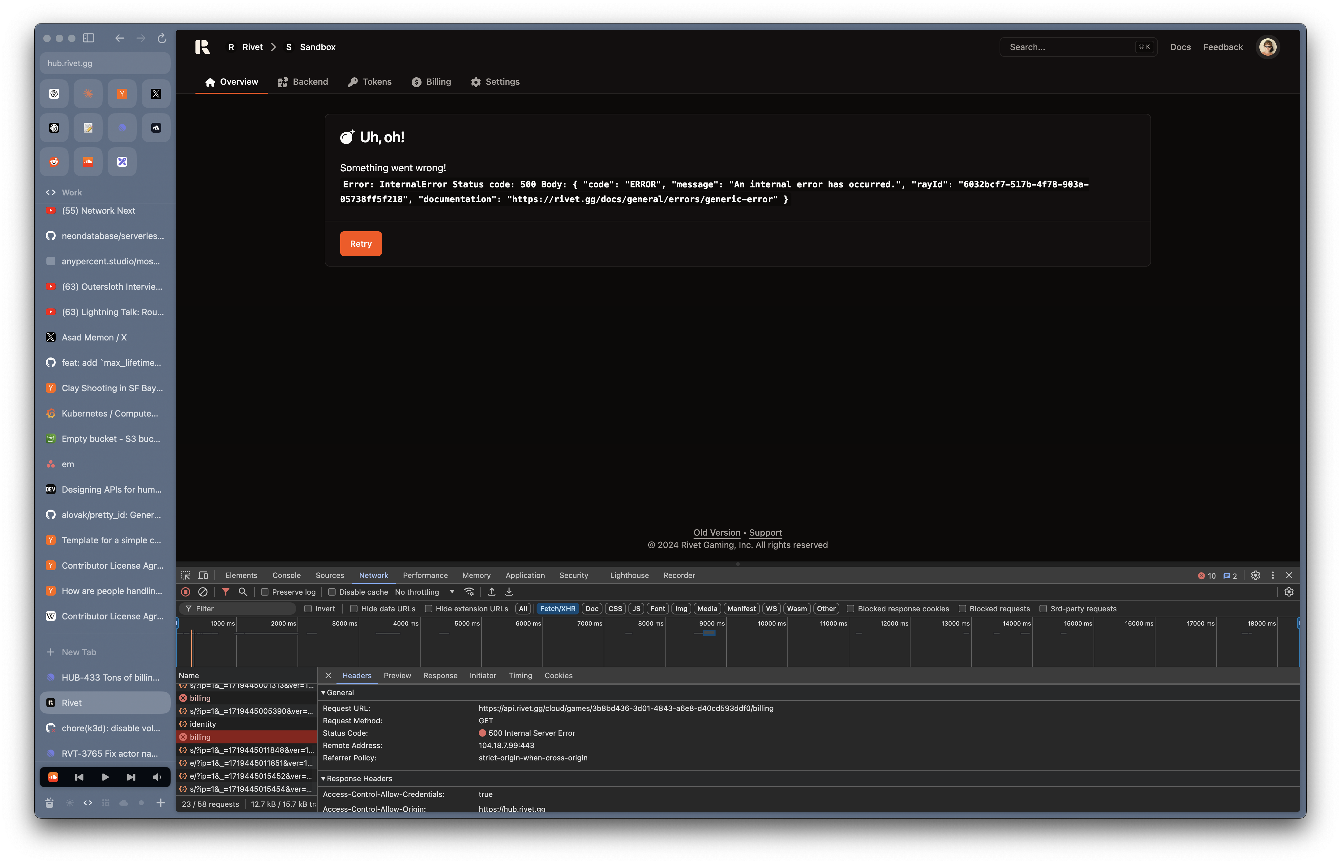Open the Reddit pinned favorite tile
The image size is (1341, 864).
click(x=54, y=162)
